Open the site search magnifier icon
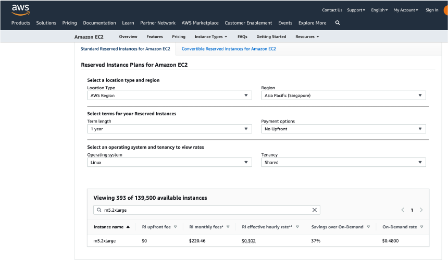The image size is (448, 268). [x=338, y=22]
